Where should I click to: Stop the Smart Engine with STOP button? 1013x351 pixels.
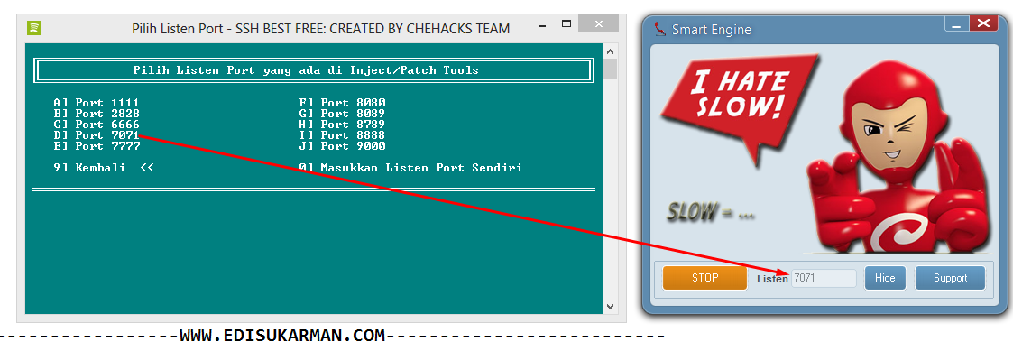coord(704,278)
